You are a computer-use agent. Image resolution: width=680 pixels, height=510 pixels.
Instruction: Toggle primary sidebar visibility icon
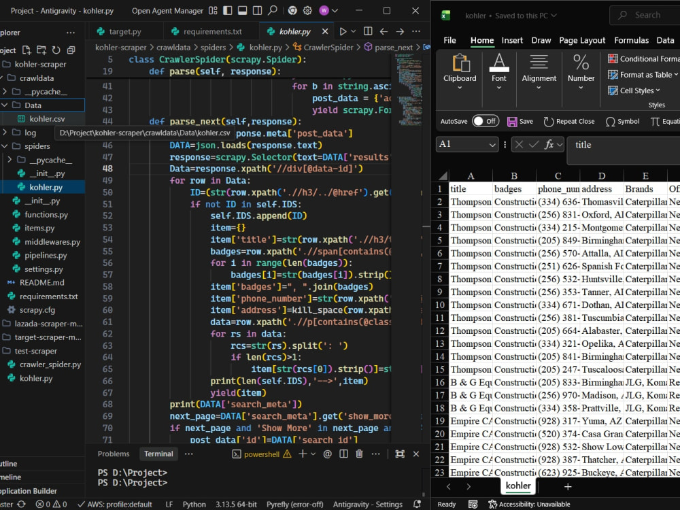(x=228, y=10)
